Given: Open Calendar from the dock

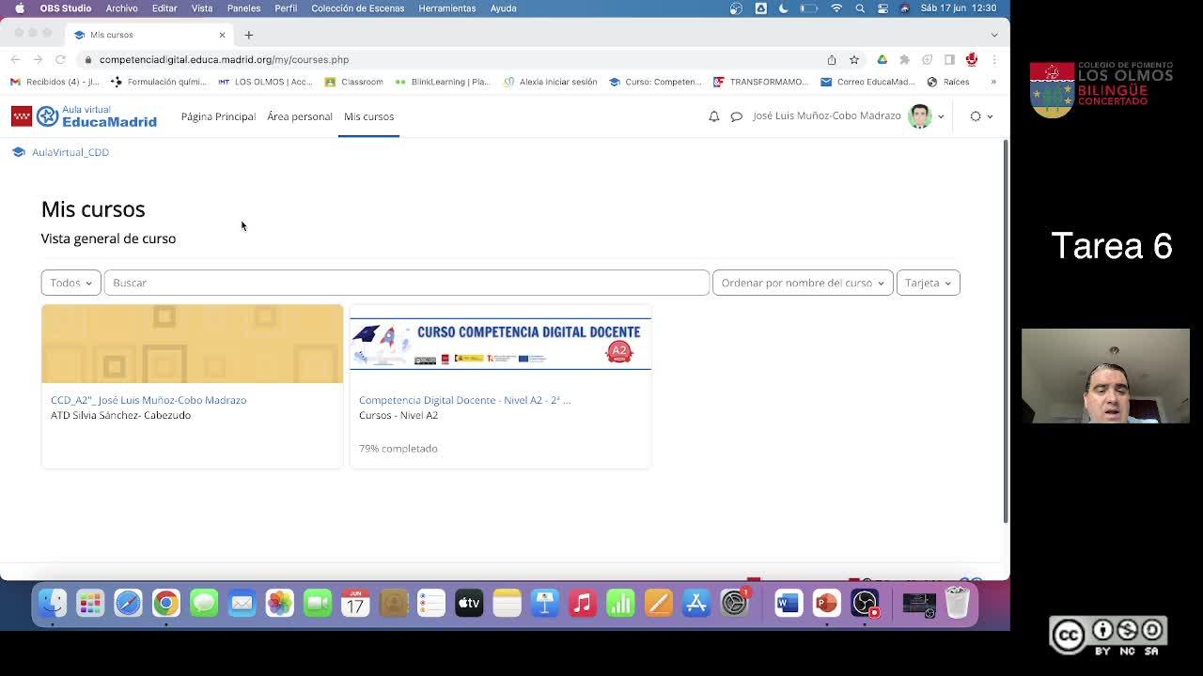Looking at the screenshot, I should tap(355, 603).
